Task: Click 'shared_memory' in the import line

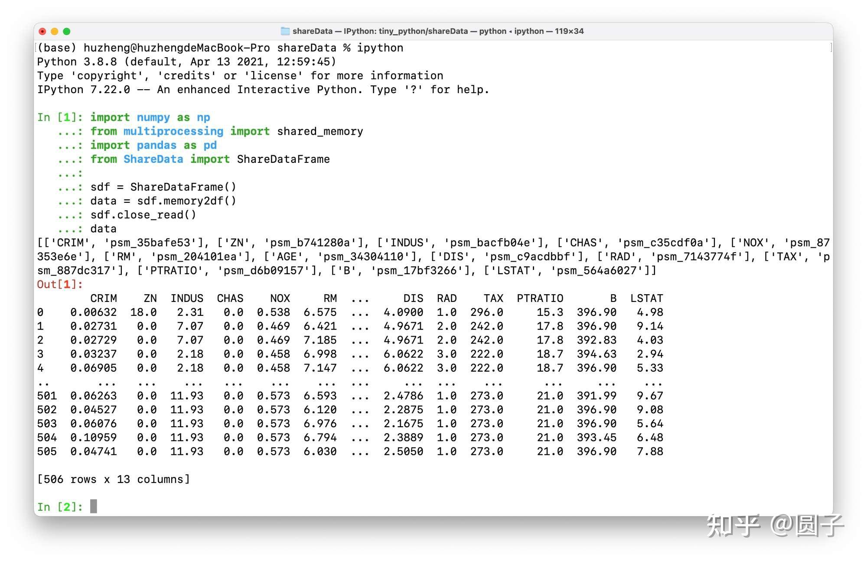Action: coord(320,132)
